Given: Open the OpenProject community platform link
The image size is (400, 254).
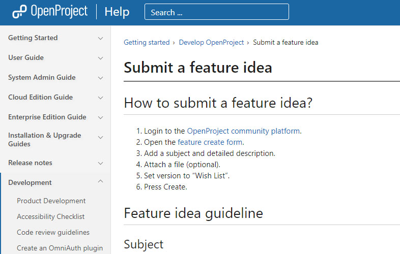Looking at the screenshot, I should [243, 131].
